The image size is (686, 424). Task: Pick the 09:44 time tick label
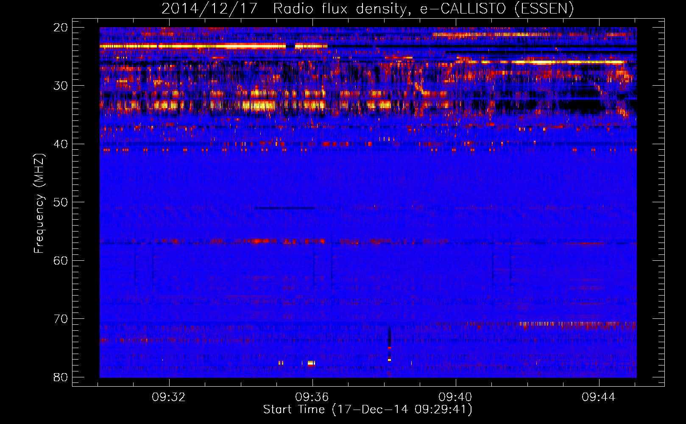(599, 397)
